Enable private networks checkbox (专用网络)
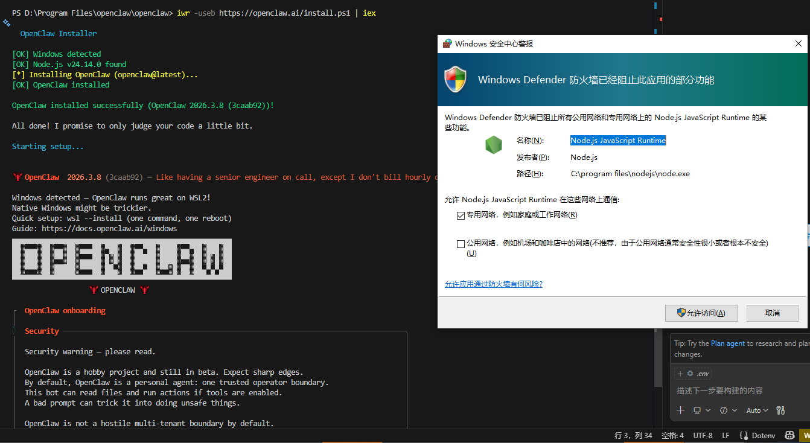The height and width of the screenshot is (443, 810). point(461,215)
